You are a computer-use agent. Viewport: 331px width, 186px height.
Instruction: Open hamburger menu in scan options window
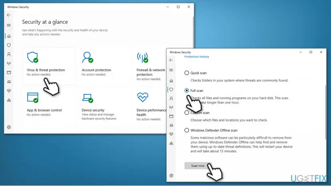[x=171, y=70]
